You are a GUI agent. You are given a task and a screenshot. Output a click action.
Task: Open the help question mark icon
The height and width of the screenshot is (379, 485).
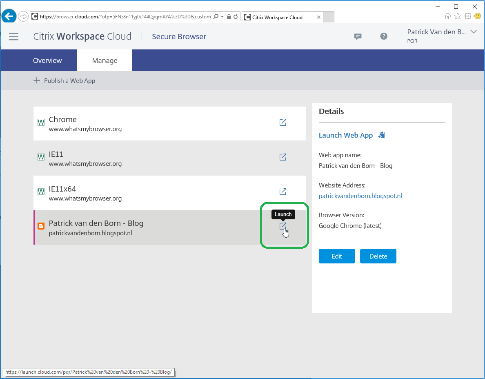(x=383, y=36)
